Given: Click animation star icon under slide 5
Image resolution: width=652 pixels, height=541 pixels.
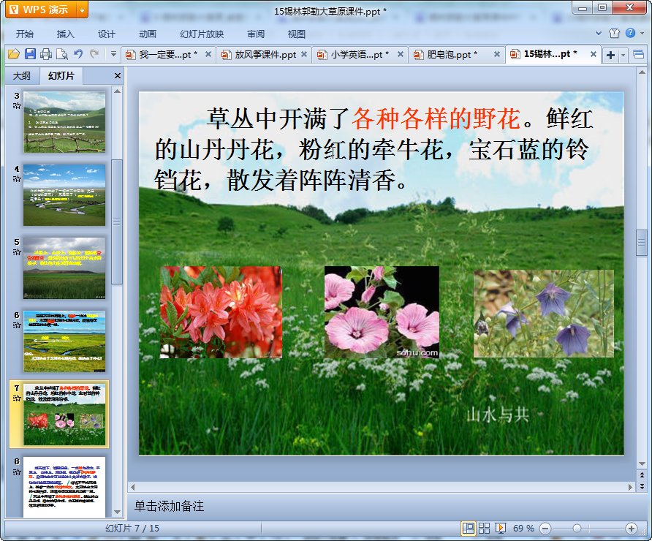Looking at the screenshot, I should coord(17,252).
